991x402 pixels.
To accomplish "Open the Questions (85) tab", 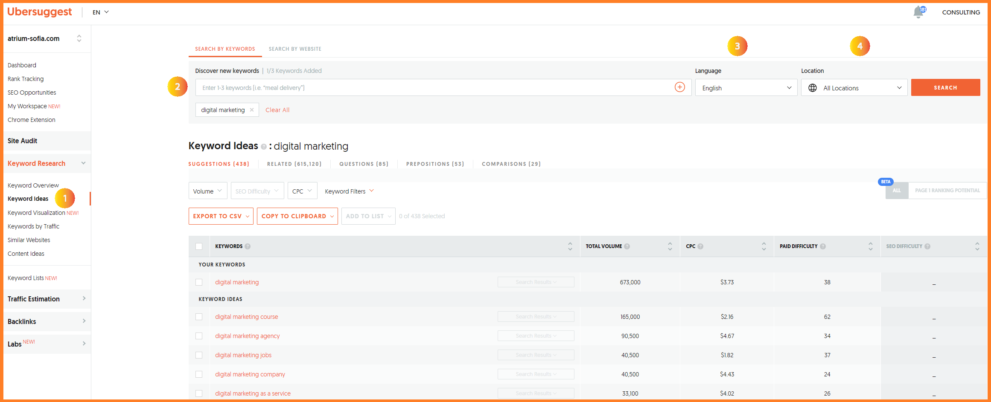I will (364, 164).
